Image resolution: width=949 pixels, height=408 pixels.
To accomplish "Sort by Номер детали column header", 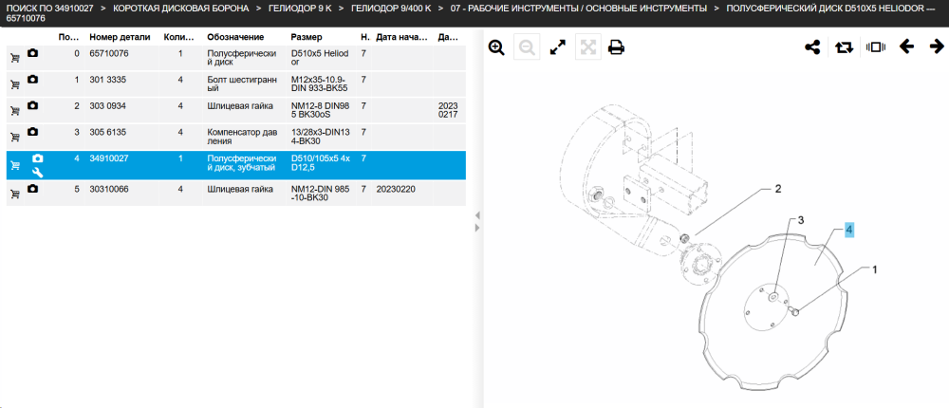I will pyautogui.click(x=120, y=38).
